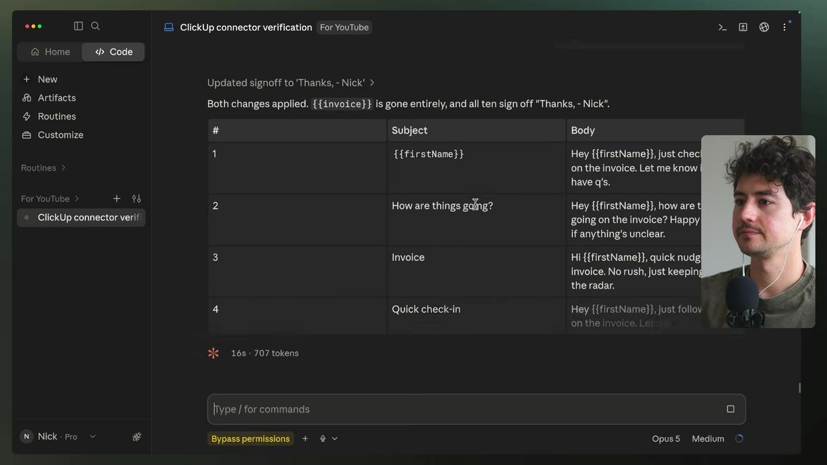Image resolution: width=827 pixels, height=465 pixels.
Task: Click the plus attach icon below input
Action: (x=305, y=439)
